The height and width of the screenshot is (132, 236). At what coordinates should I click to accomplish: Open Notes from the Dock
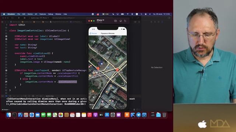click(84, 115)
